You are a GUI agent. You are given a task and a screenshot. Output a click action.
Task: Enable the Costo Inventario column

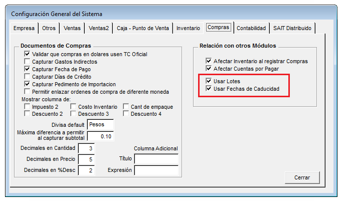pyautogui.click(x=73, y=107)
